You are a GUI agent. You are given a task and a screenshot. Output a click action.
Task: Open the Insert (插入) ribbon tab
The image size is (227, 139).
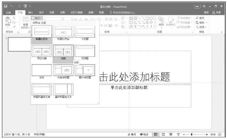pyautogui.click(x=30, y=12)
